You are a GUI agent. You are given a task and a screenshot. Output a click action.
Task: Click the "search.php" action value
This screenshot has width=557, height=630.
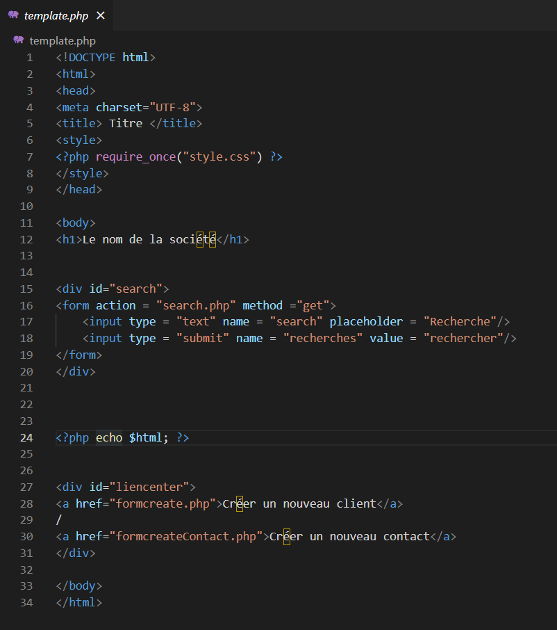point(196,305)
